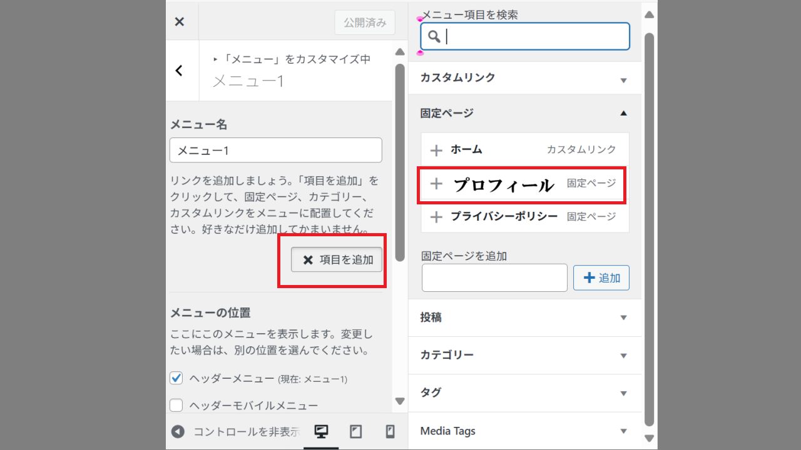
Task: Add プライバシーポリシー page to the menu
Action: [525, 217]
